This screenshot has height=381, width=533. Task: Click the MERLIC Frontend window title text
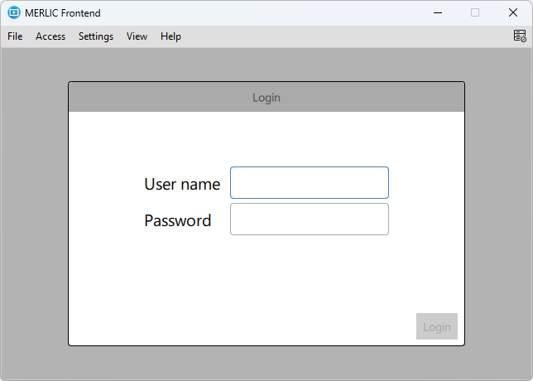[x=63, y=12]
